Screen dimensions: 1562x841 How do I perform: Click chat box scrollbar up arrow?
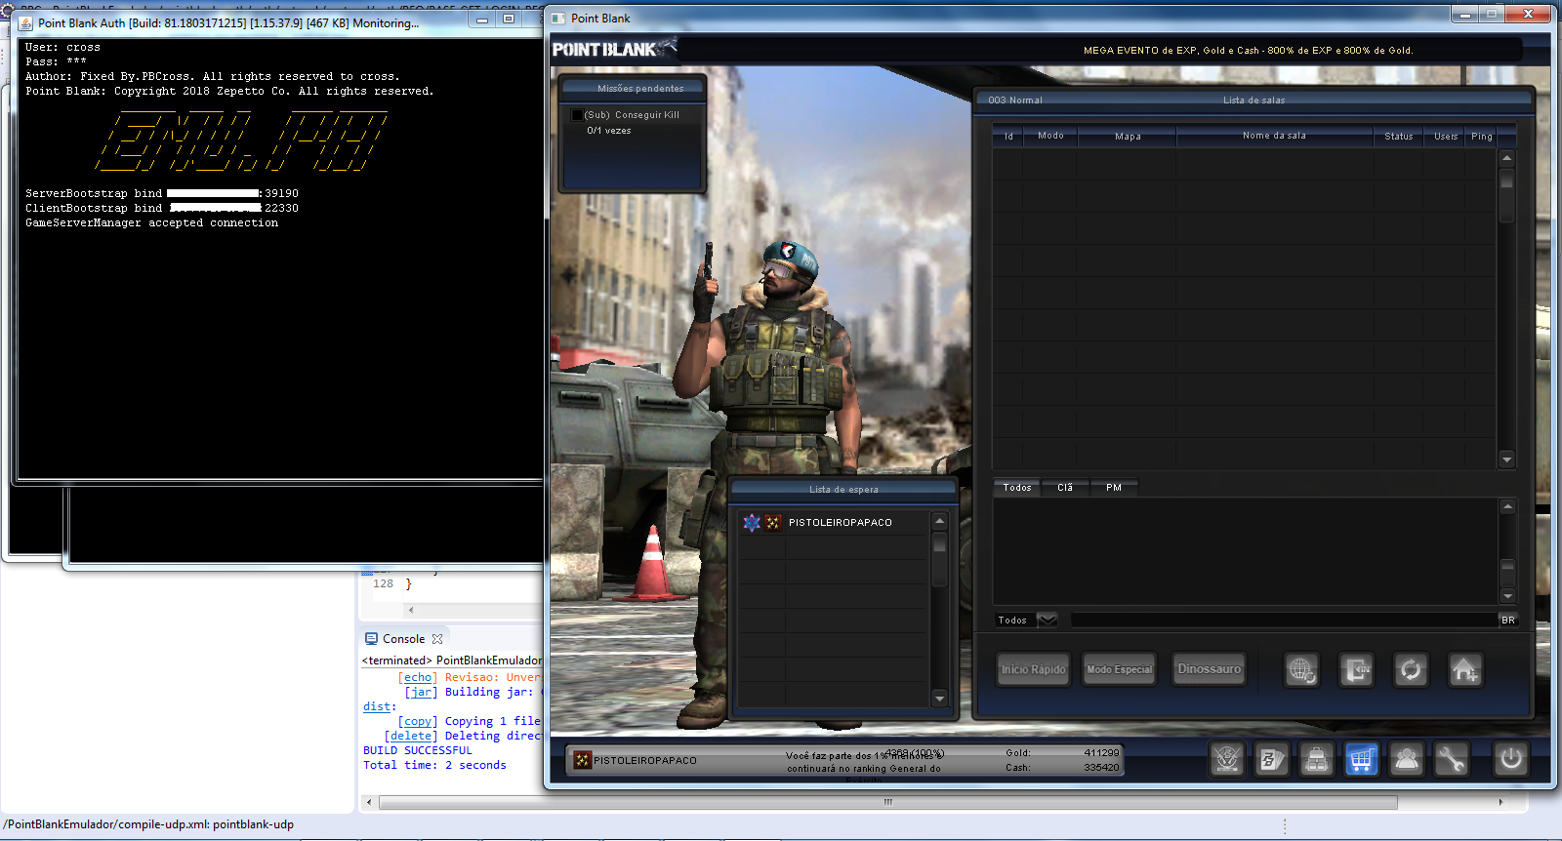1507,506
